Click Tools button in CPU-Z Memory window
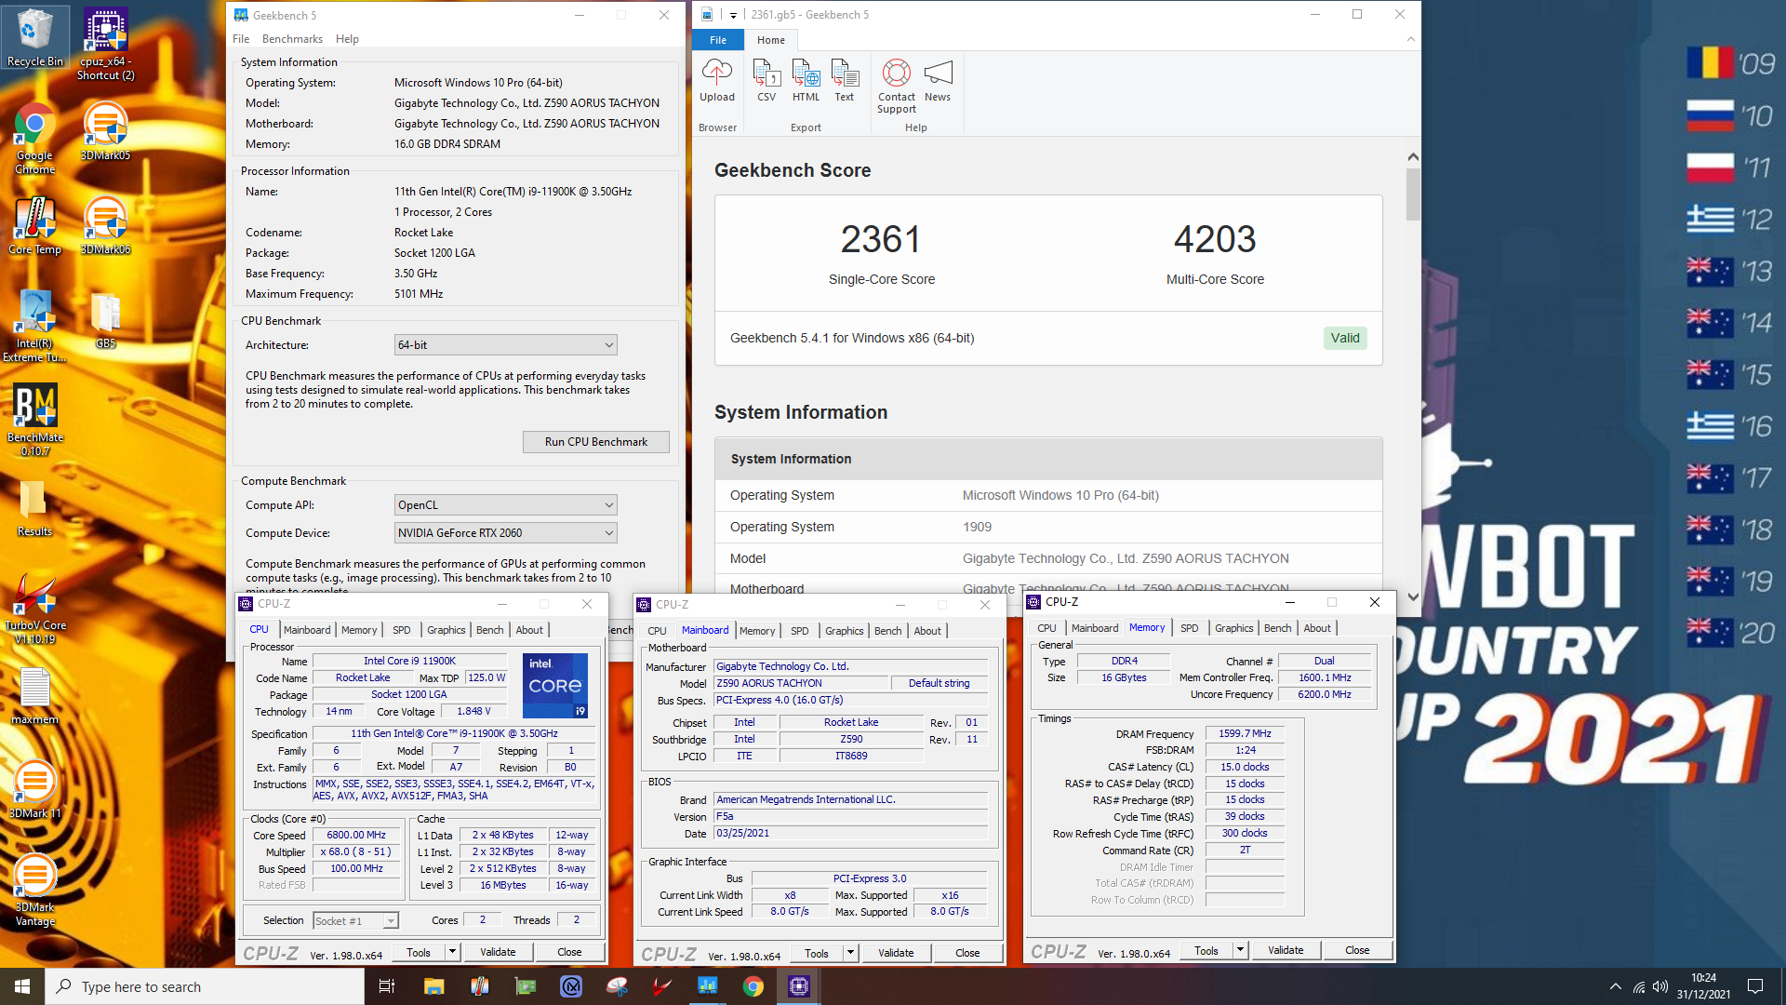Screen dimensions: 1786x1005 click(x=1206, y=950)
